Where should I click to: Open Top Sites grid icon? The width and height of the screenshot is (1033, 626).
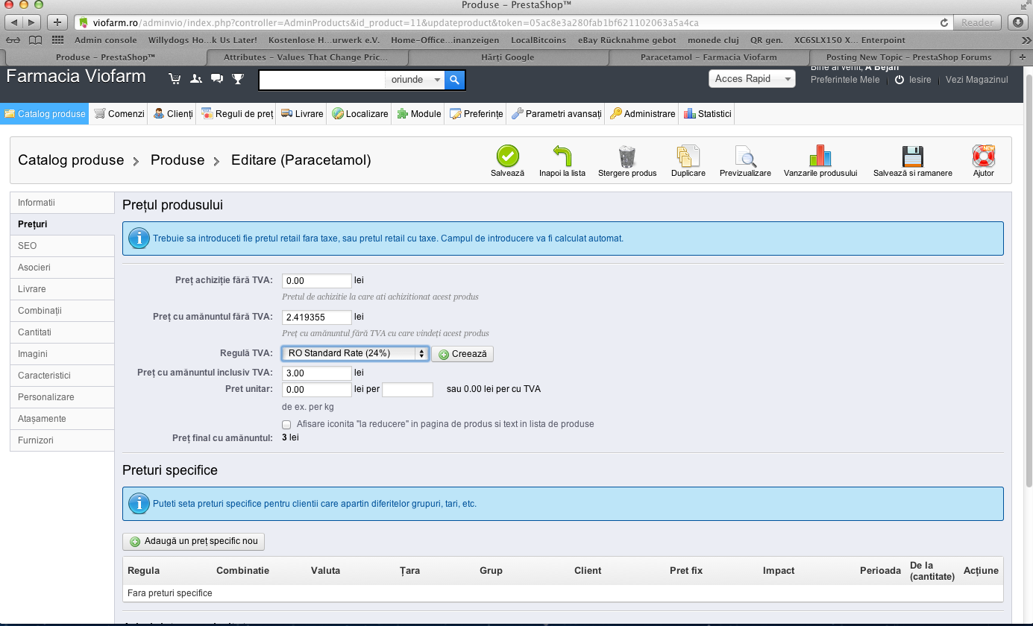[57, 40]
